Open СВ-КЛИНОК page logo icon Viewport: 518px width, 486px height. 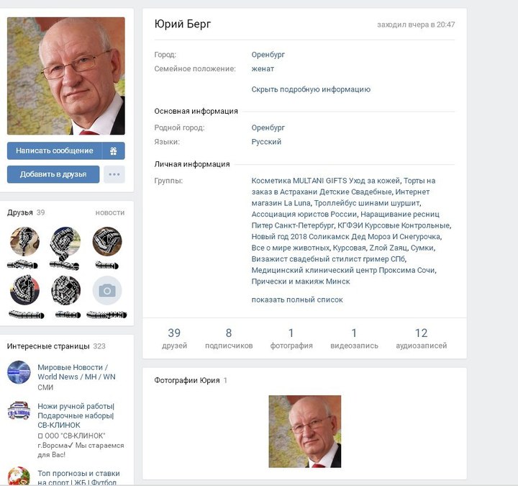pyautogui.click(x=19, y=410)
